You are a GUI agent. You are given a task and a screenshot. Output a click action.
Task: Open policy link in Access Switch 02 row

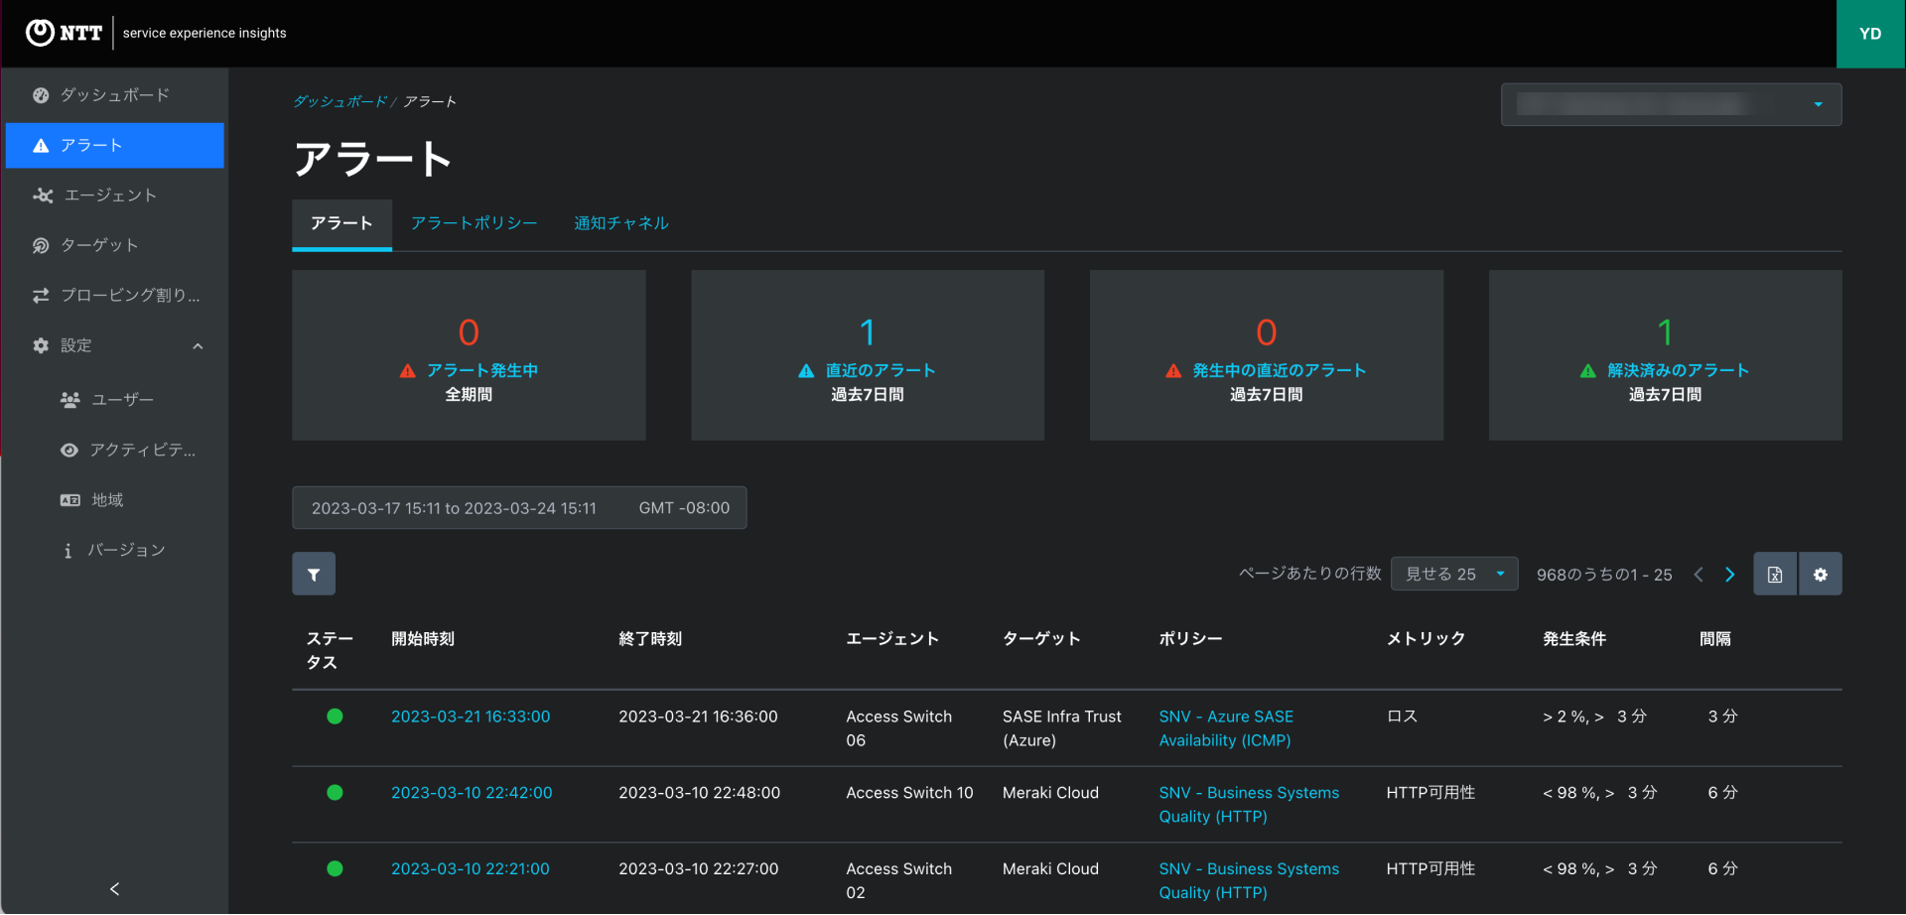point(1249,881)
